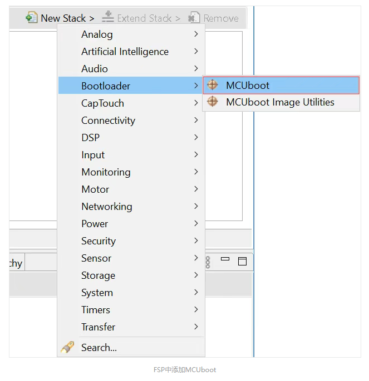
Task: Click the MCUboot Image Utilities icon
Action: [213, 101]
